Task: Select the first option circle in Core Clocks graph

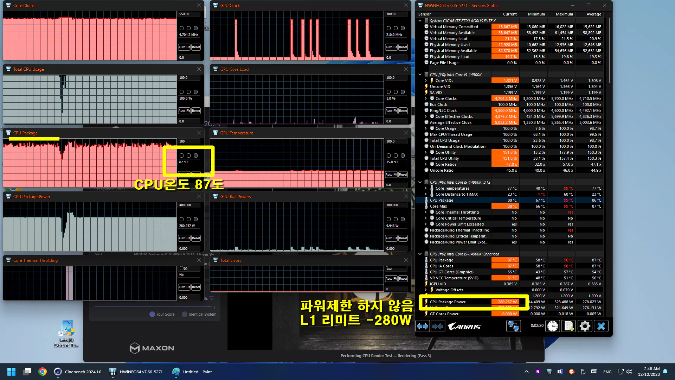Action: pos(181,28)
